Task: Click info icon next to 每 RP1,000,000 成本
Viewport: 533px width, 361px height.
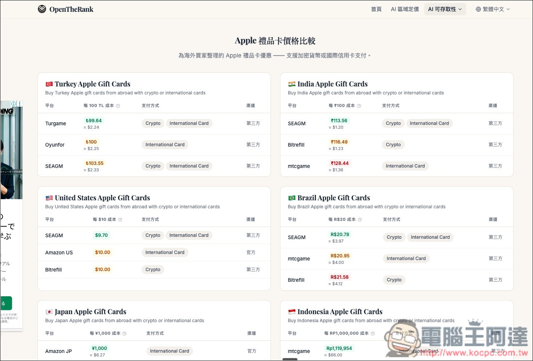Action: (373, 334)
